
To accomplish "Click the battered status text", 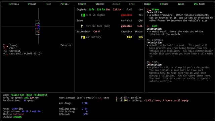I will point(19,114).
